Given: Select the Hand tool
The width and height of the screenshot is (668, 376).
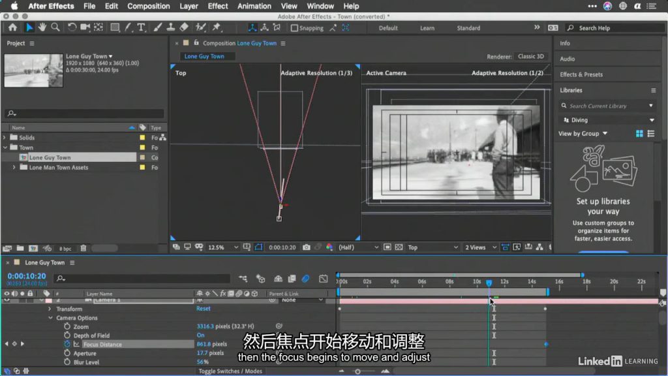Looking at the screenshot, I should (x=42, y=27).
